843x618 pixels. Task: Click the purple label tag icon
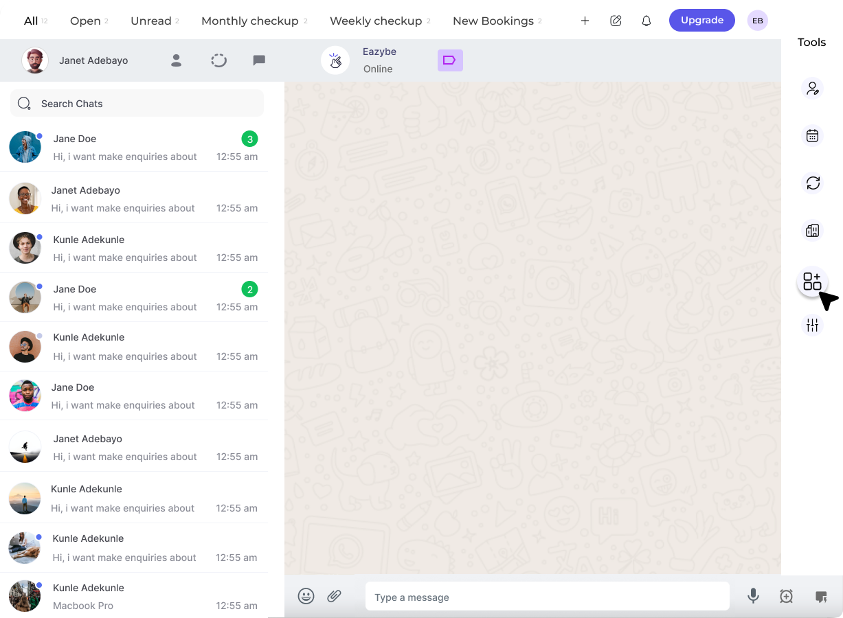coord(450,60)
